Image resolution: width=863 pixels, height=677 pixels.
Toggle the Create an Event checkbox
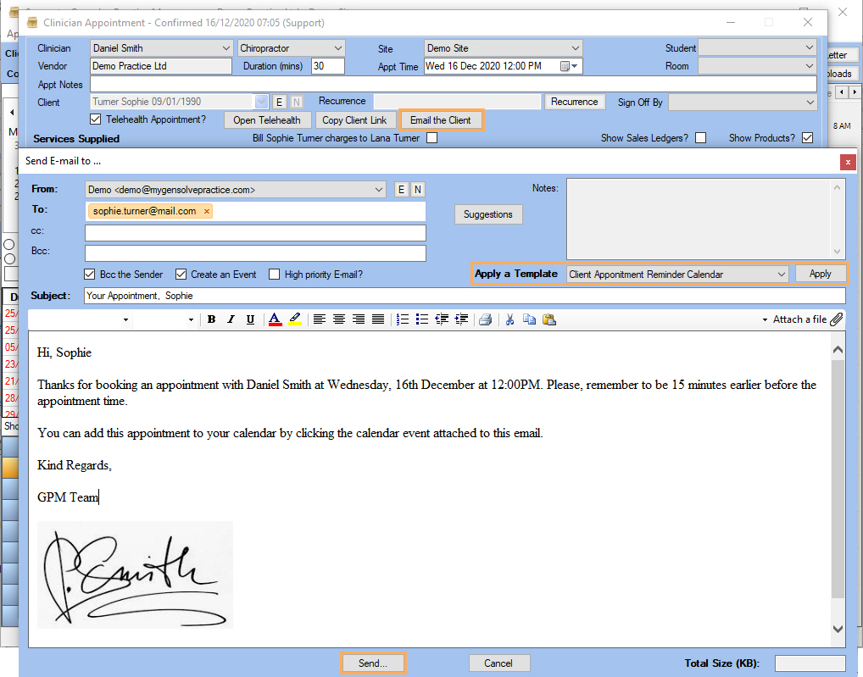181,275
